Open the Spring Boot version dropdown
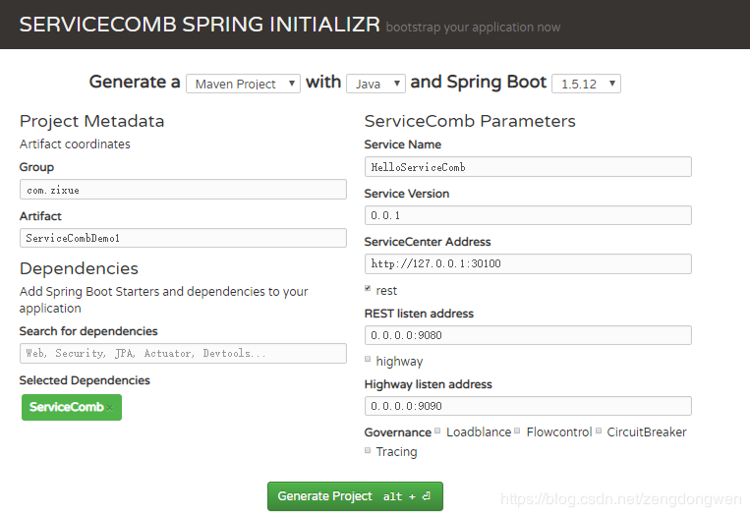The width and height of the screenshot is (750, 517). point(586,84)
